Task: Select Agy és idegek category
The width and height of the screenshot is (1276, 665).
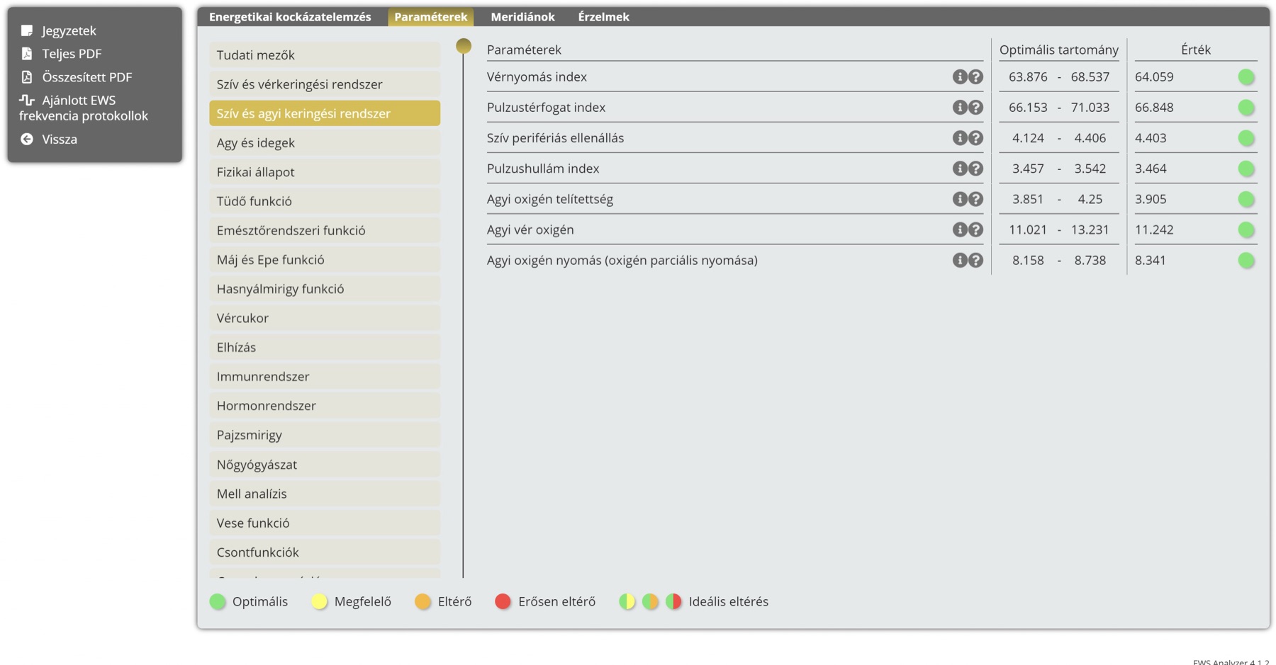Action: [x=325, y=142]
